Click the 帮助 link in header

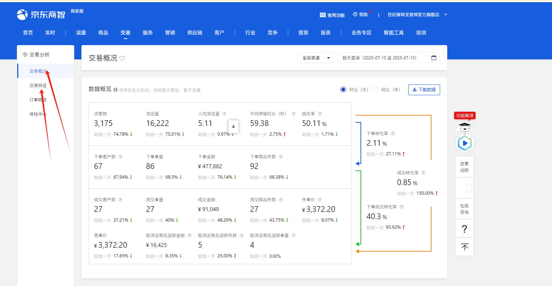[x=360, y=15]
